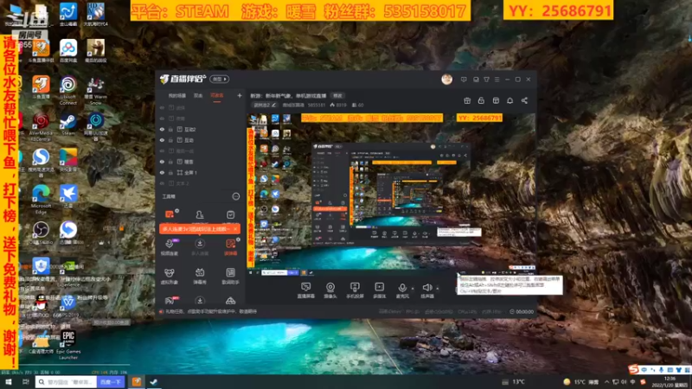Open video co-streaming tool (视频连麦)
The height and width of the screenshot is (389, 692).
coord(169,247)
